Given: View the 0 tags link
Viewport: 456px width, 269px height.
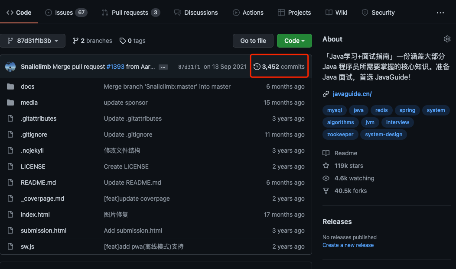Looking at the screenshot, I should tap(132, 41).
